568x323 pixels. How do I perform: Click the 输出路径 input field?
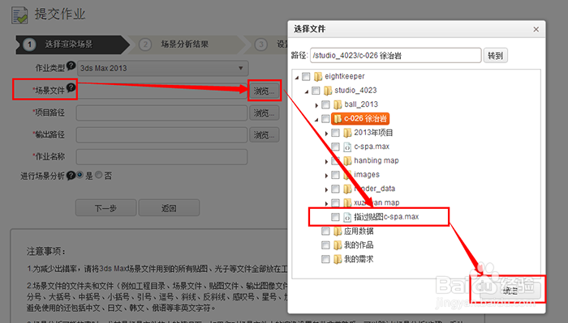tap(162, 135)
